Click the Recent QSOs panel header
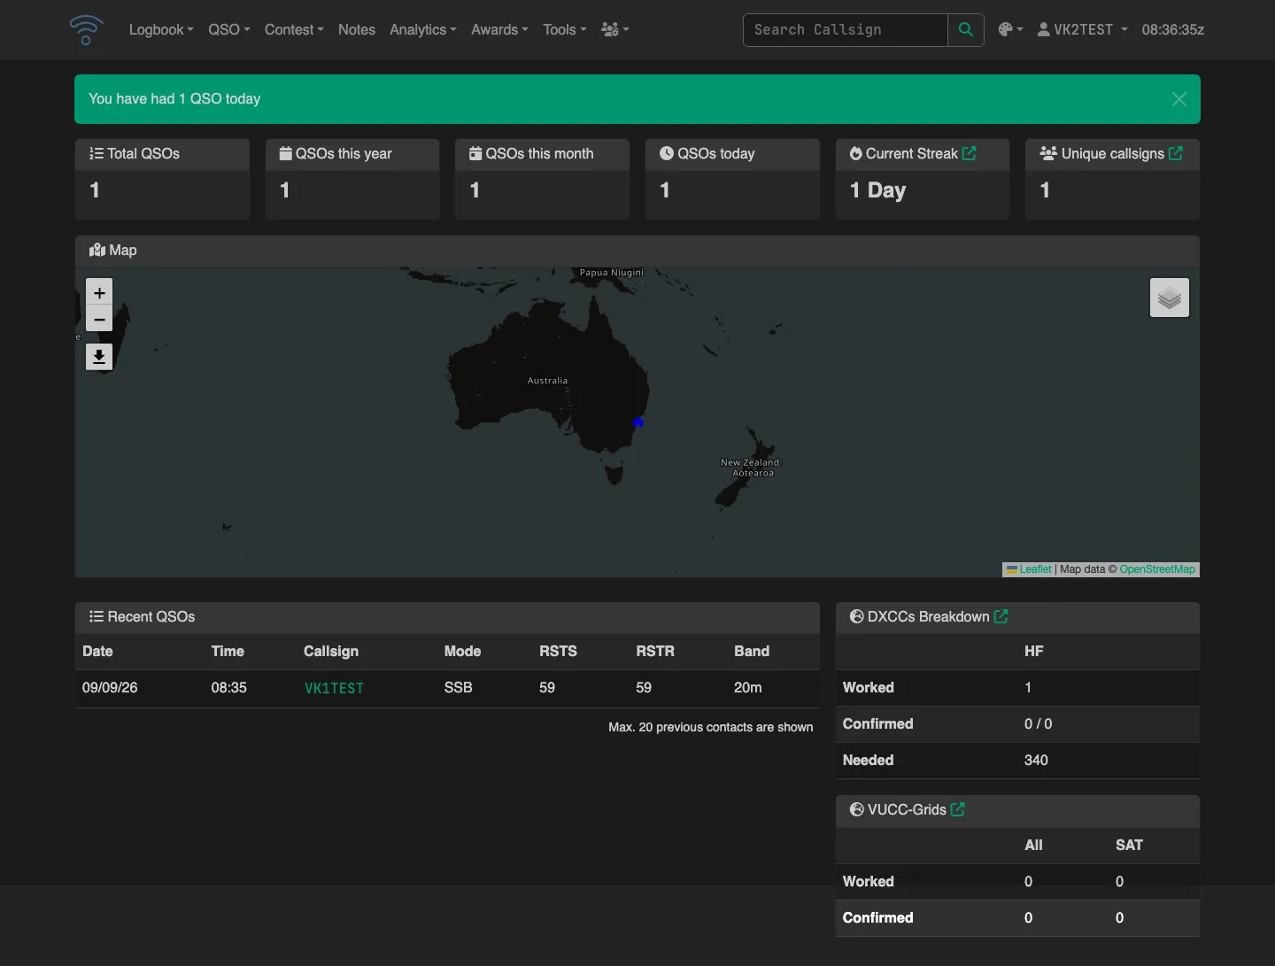The height and width of the screenshot is (966, 1275). point(447,617)
